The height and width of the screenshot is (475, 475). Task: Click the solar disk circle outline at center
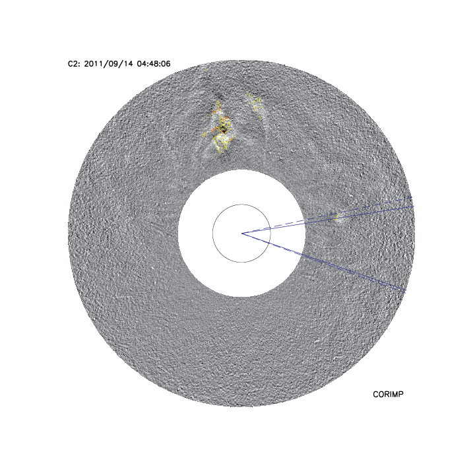click(x=241, y=234)
